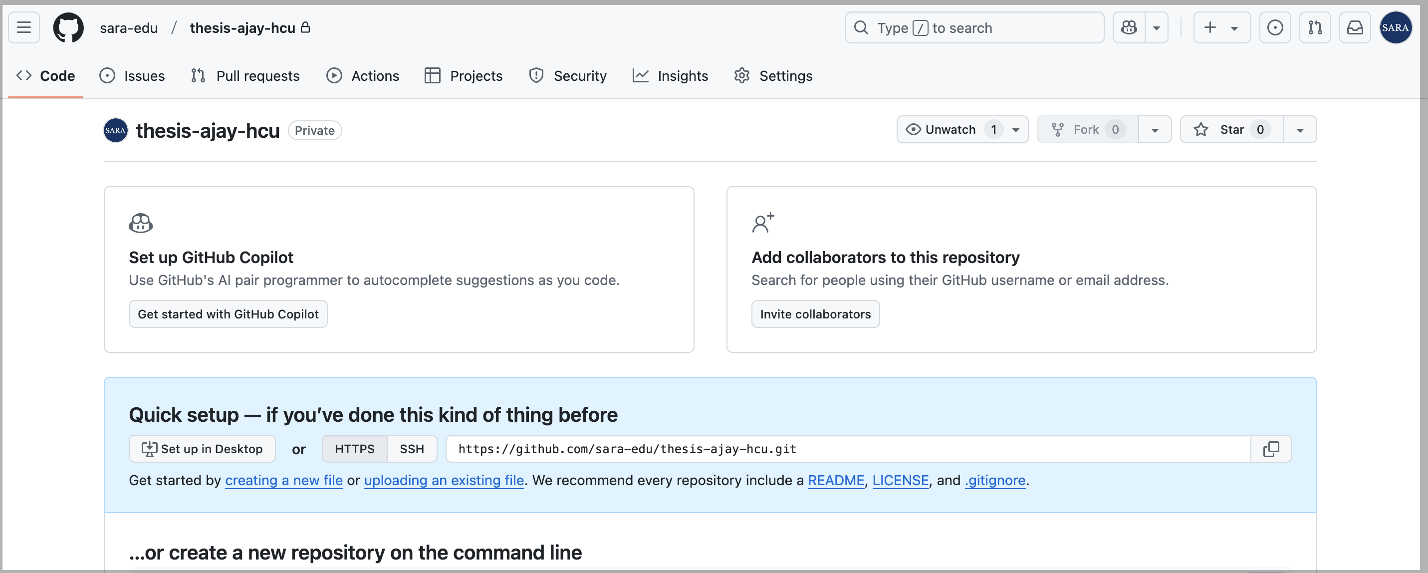
Task: Open the issues icon in header
Action: [x=1274, y=27]
